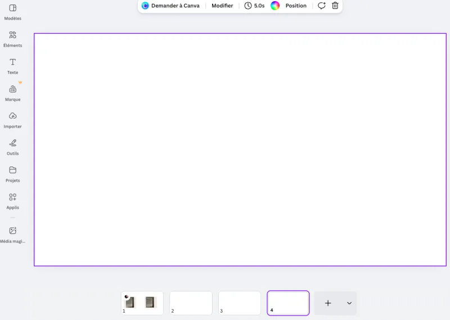The width and height of the screenshot is (450, 320).
Task: Select page 2 thumbnail
Action: 191,303
